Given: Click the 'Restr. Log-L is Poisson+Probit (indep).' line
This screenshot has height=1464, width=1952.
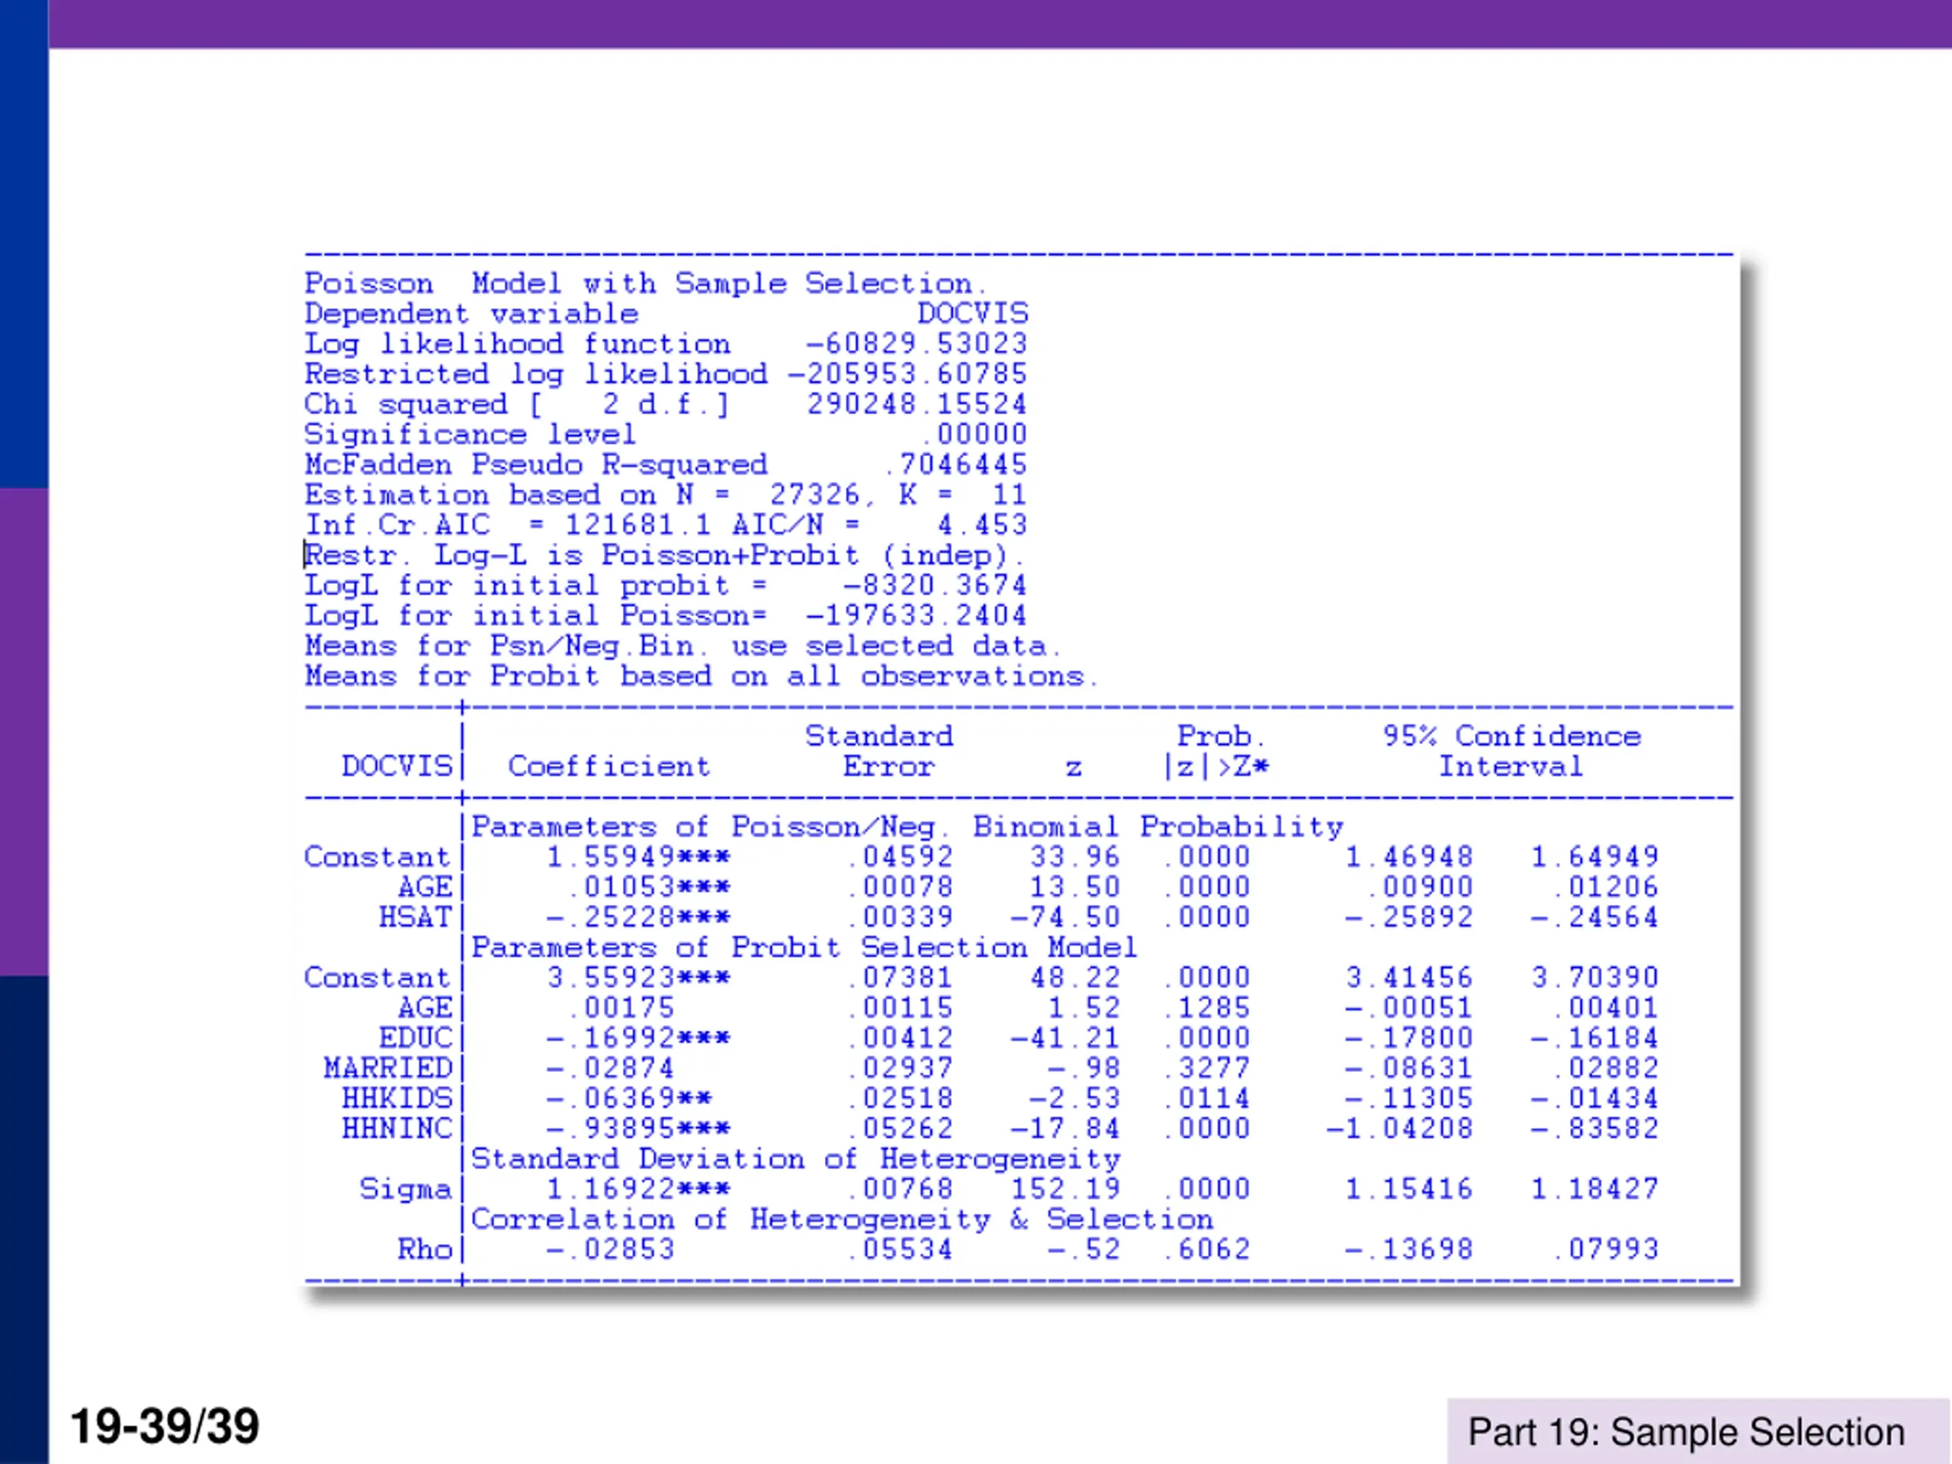Looking at the screenshot, I should click(x=663, y=555).
